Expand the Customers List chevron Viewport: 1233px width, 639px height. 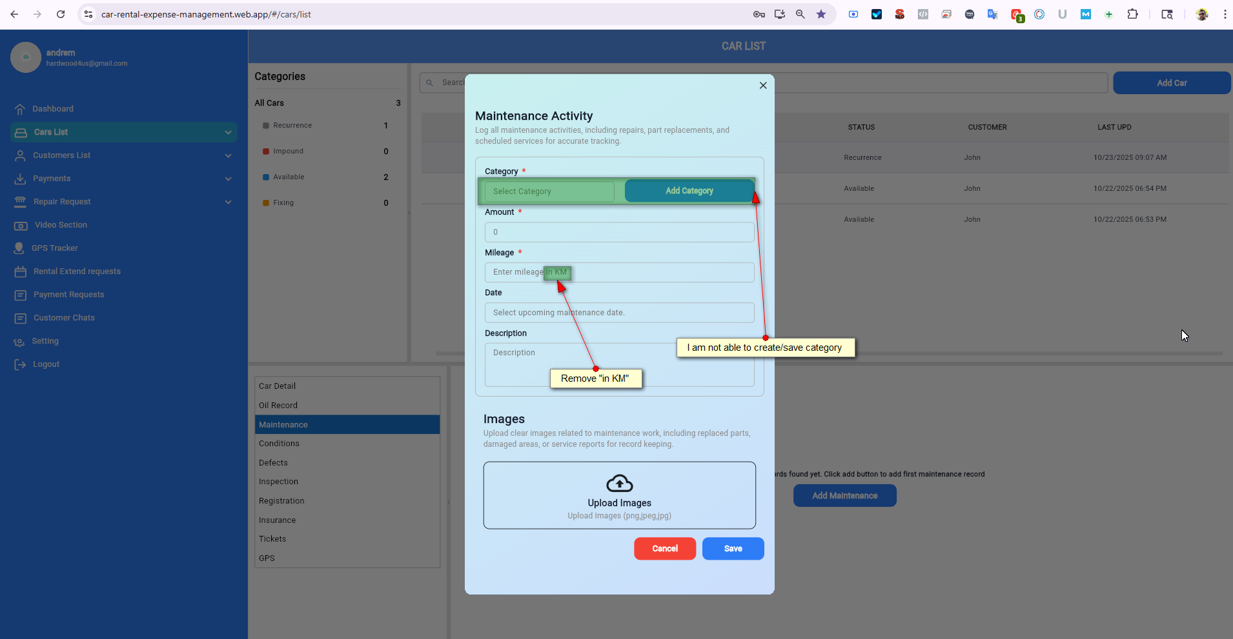(228, 155)
